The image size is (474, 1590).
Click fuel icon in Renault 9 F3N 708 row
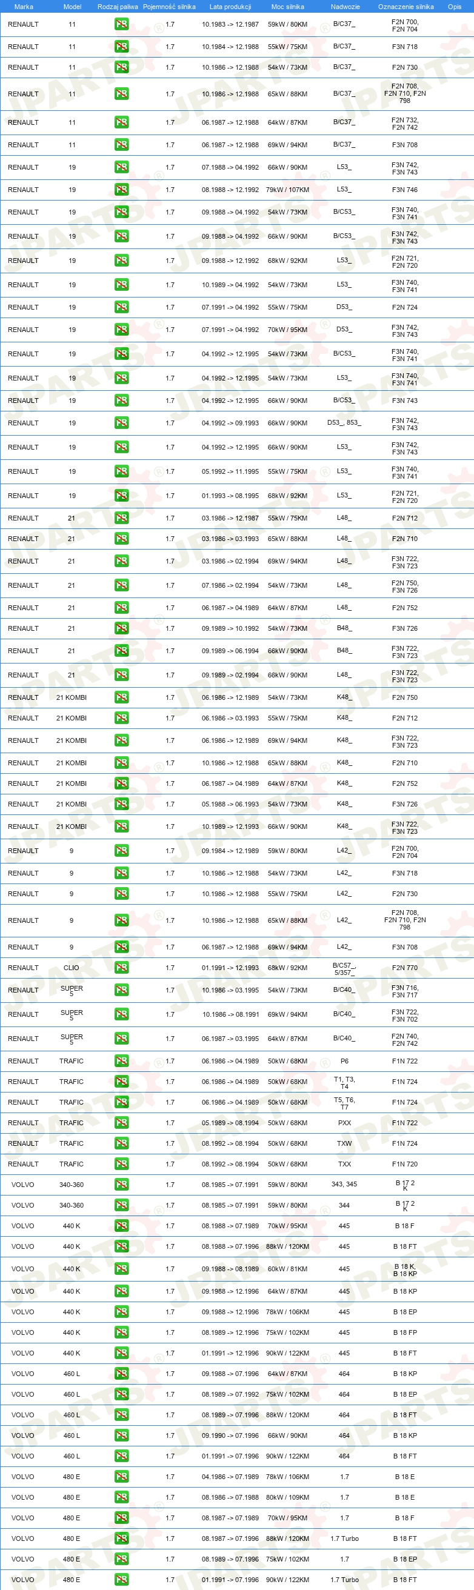coord(122,947)
